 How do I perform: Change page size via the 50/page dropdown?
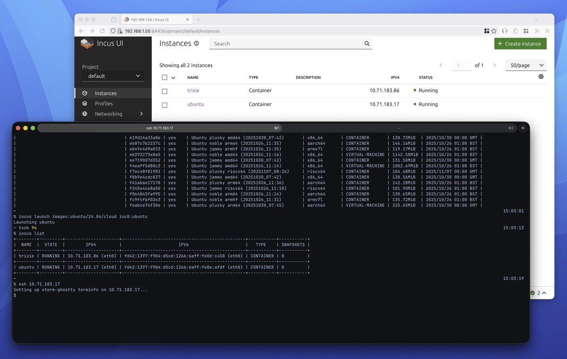[525, 65]
